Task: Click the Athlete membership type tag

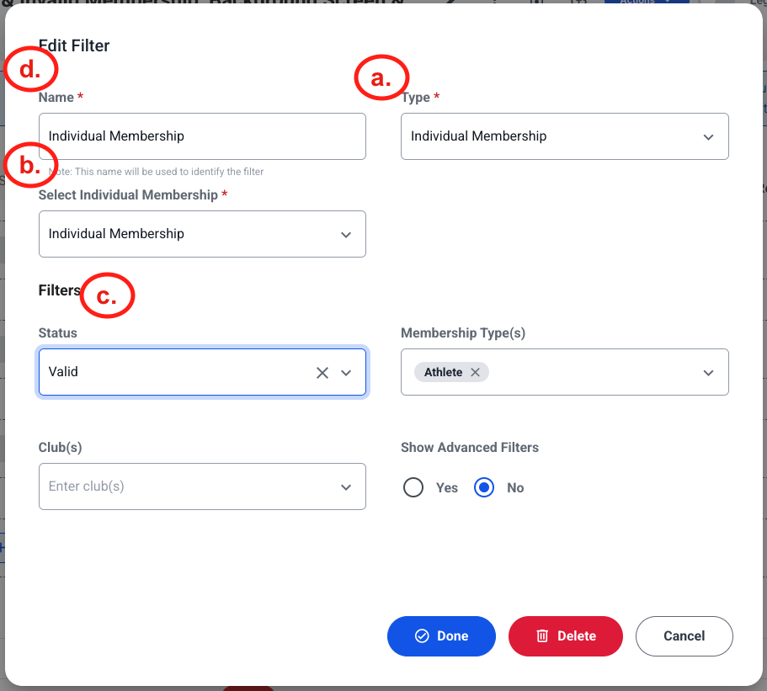Action: point(443,372)
